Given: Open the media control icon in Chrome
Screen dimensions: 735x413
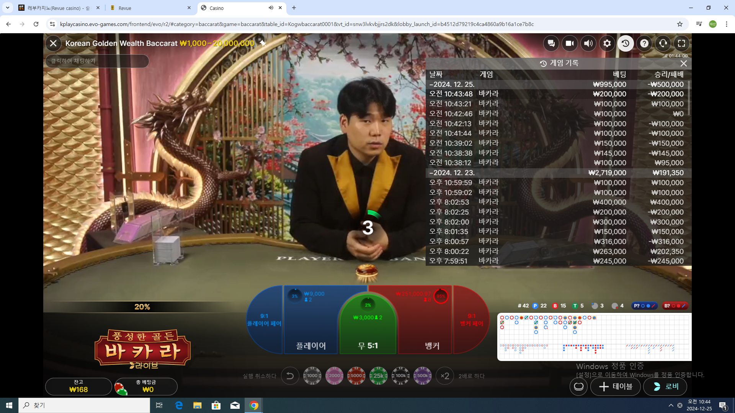Looking at the screenshot, I should click(x=699, y=24).
